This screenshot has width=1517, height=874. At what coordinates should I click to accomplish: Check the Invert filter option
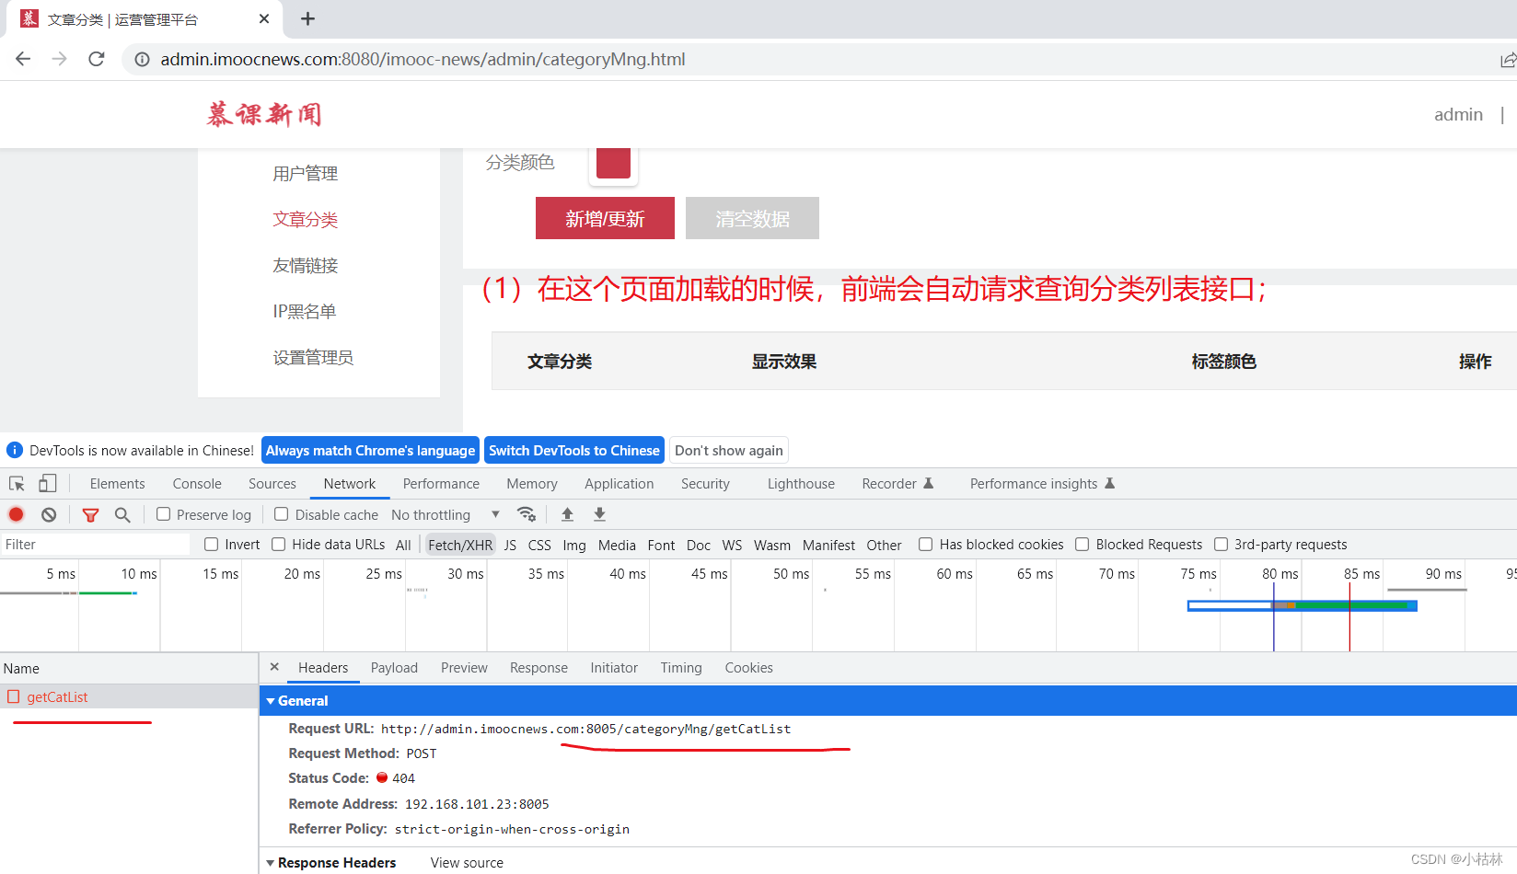click(211, 544)
